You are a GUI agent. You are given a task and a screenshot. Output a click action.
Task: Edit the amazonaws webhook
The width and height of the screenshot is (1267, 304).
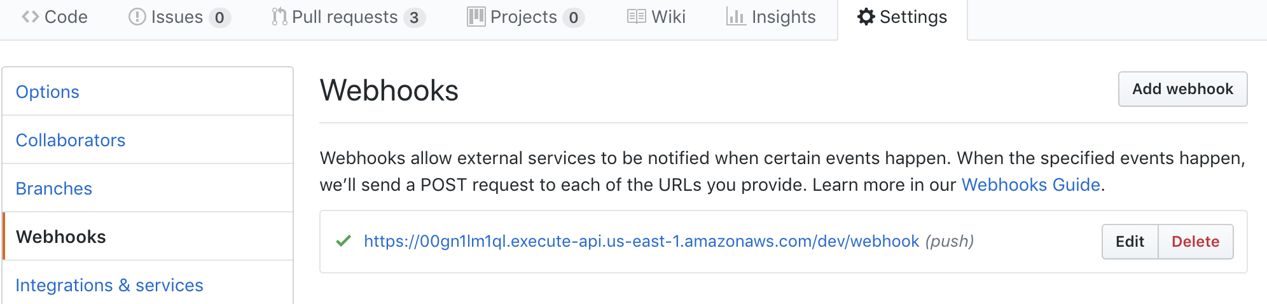click(x=1130, y=242)
